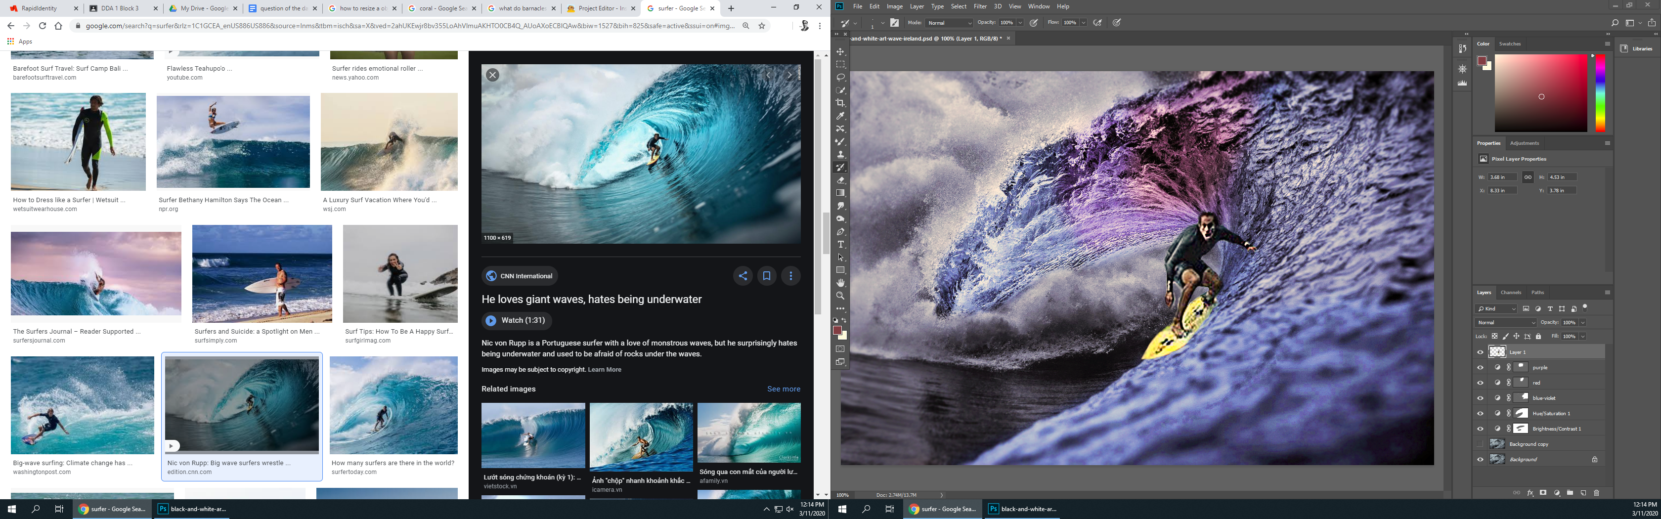
Task: Open the layer blend mode Normal dropdown
Action: click(1506, 322)
